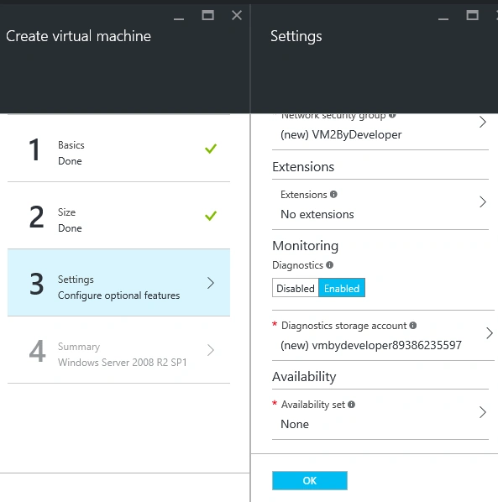Select step 3 Settings

click(x=118, y=283)
